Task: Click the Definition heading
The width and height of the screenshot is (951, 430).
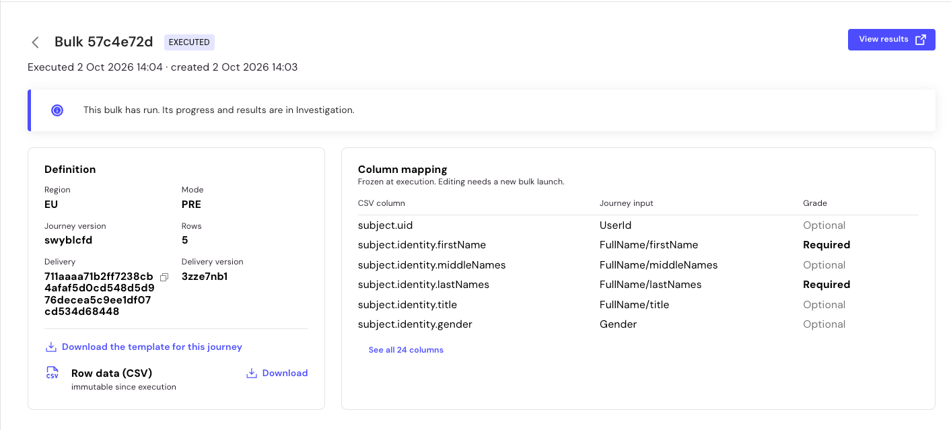Action: coord(70,170)
